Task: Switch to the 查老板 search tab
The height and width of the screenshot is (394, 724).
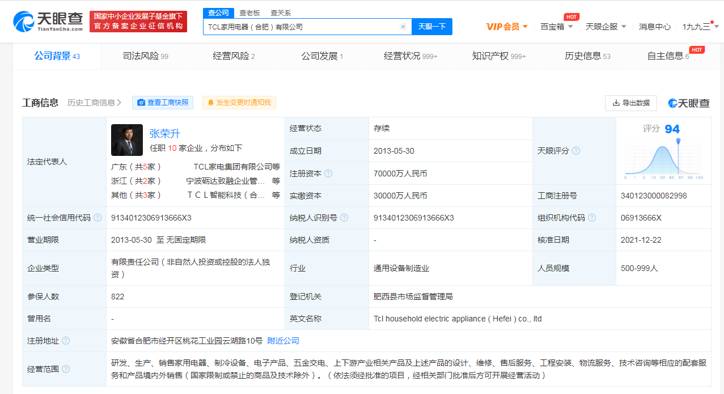Action: (249, 12)
